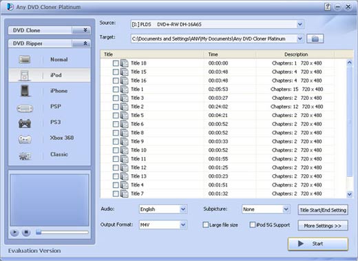The image size is (358, 261).
Task: Click the video preview area
Action: click(x=50, y=200)
